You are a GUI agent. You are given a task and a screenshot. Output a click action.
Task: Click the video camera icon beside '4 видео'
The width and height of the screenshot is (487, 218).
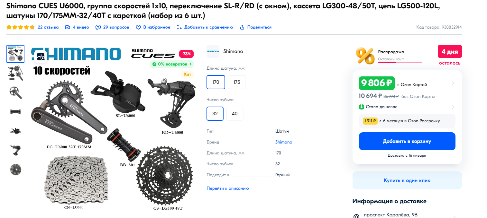pyautogui.click(x=68, y=27)
